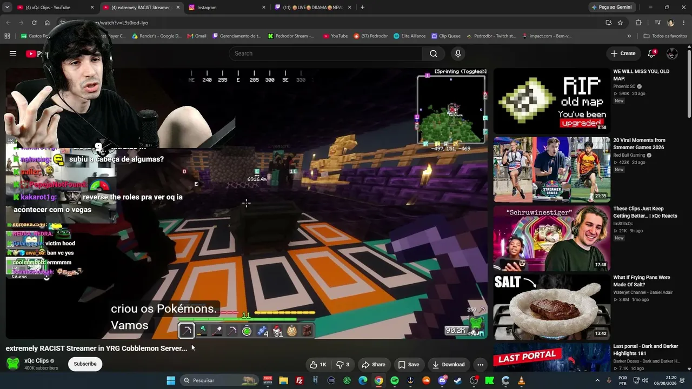Open the YouTube account avatar menu
The width and height of the screenshot is (692, 389).
point(672,53)
